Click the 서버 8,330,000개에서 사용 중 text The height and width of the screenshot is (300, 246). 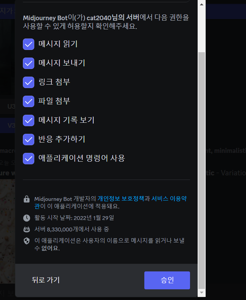(x=72, y=229)
